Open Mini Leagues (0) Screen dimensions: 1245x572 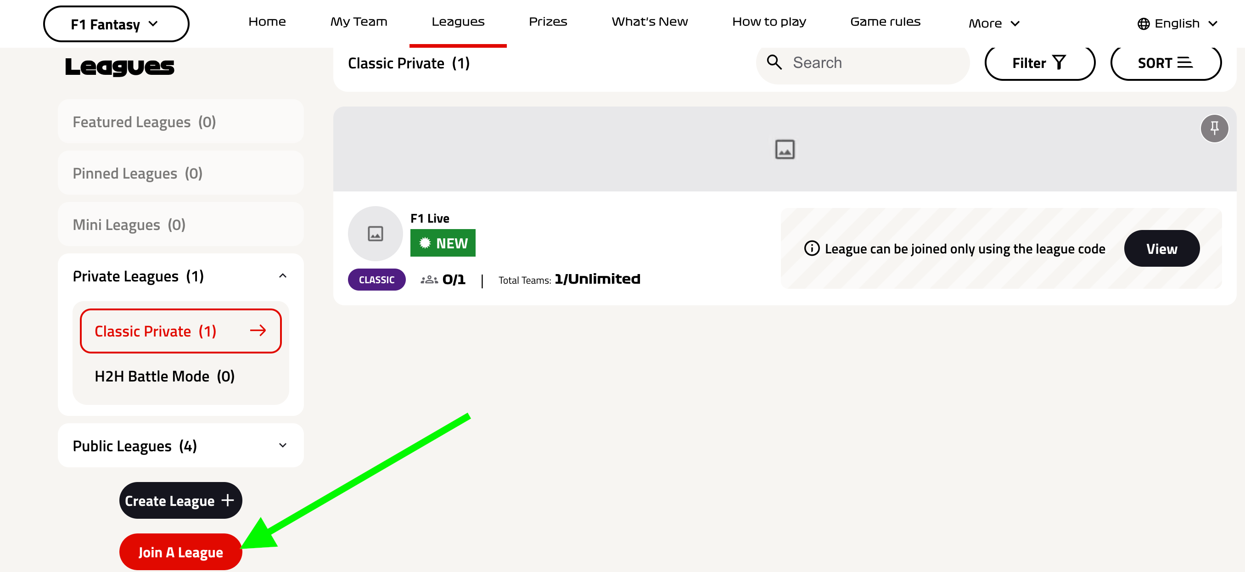[x=180, y=224]
